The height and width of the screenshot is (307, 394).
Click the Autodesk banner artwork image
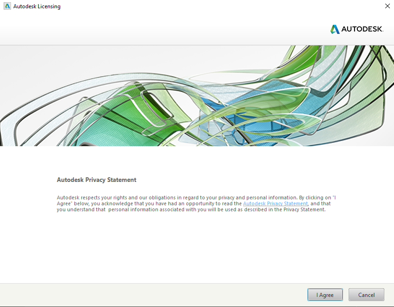pyautogui.click(x=197, y=96)
